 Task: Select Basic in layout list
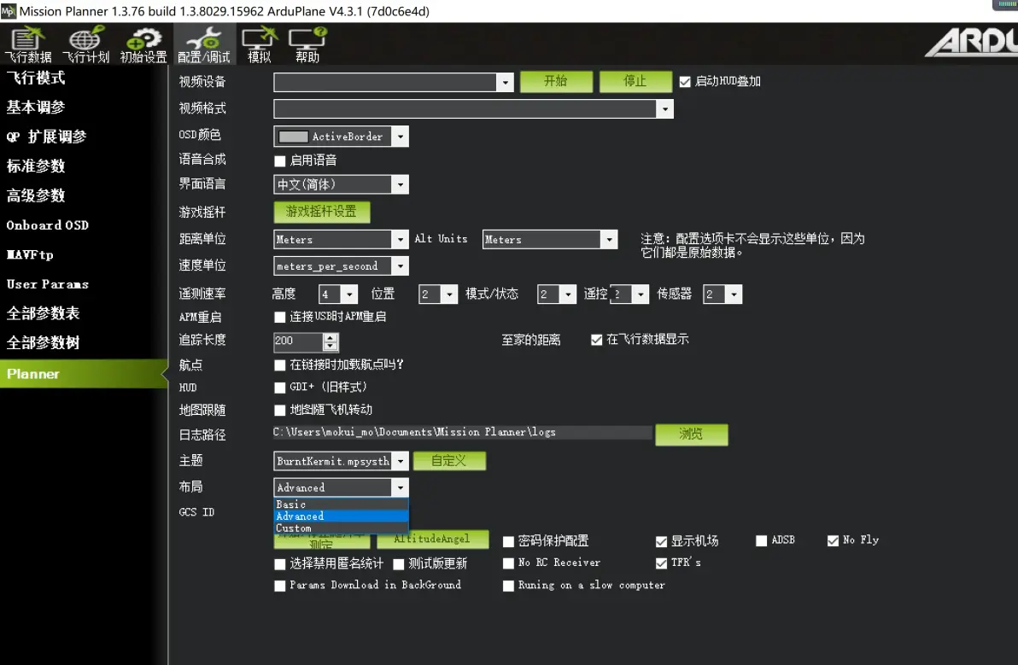coord(341,505)
